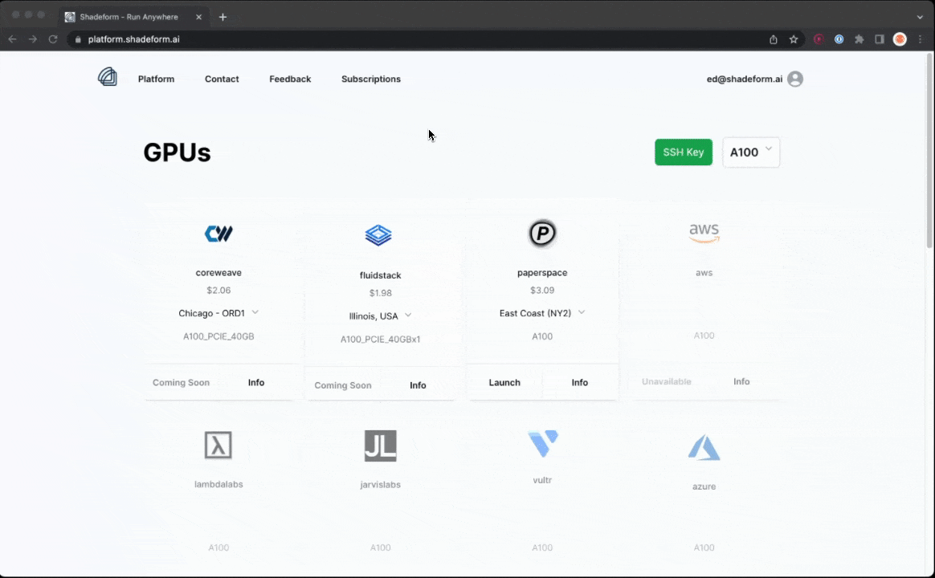The width and height of the screenshot is (935, 578).
Task: Open the browser extensions puzzle icon
Action: [x=859, y=39]
